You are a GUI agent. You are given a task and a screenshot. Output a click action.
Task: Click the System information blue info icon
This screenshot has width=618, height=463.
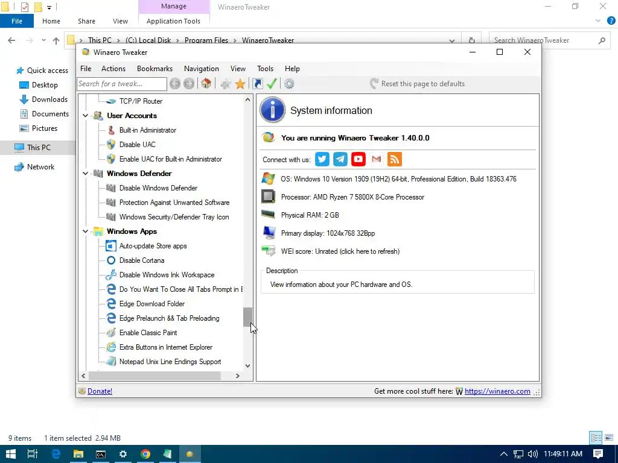tap(272, 110)
